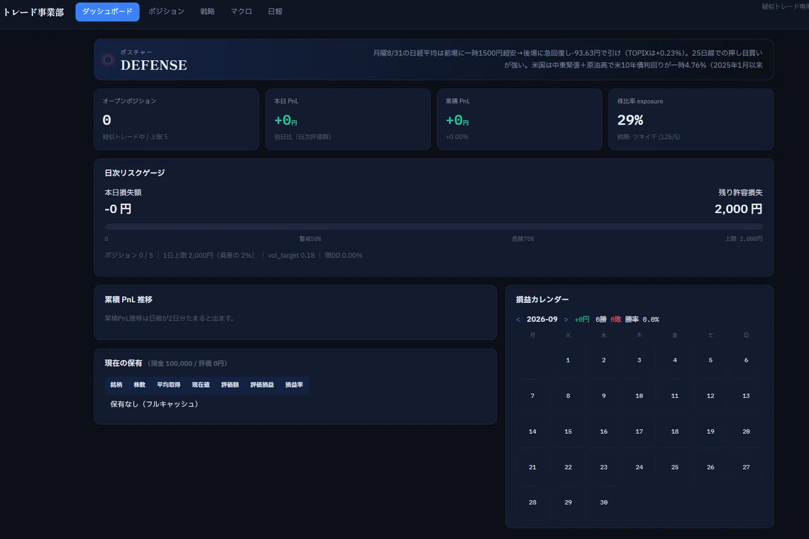
Task: Switch to the ポジション tab
Action: tap(166, 11)
